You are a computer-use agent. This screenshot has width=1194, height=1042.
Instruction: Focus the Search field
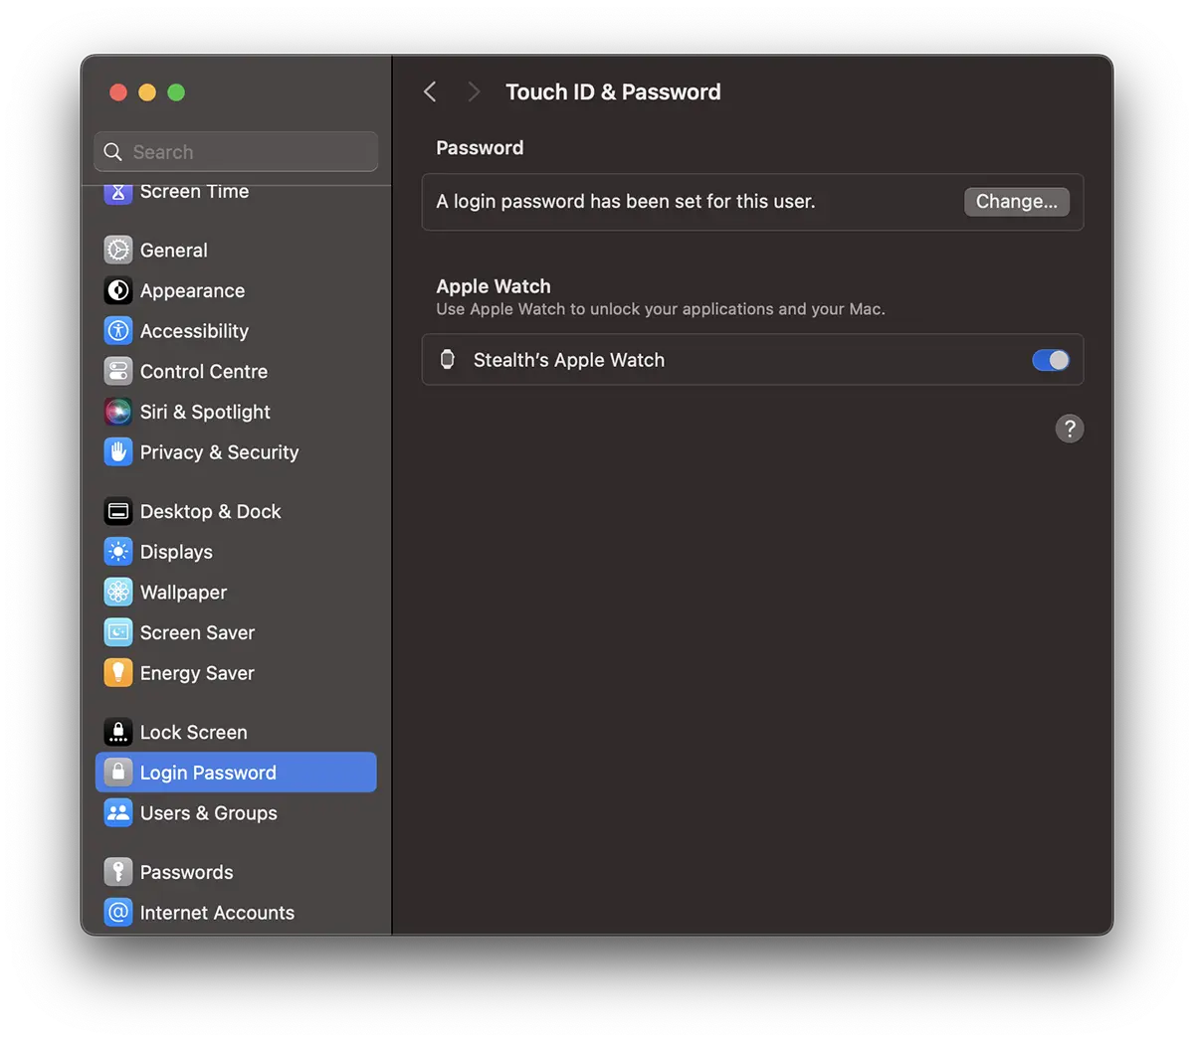(236, 152)
